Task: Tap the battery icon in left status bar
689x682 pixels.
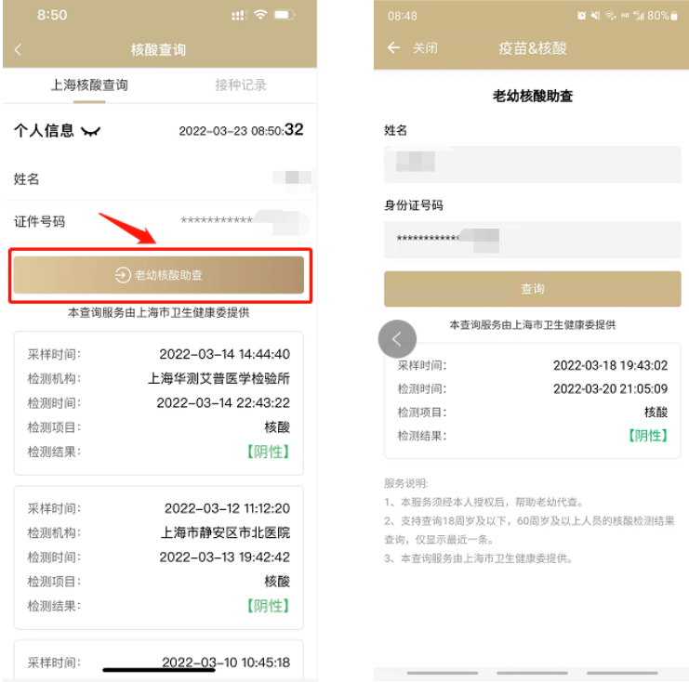Action: (x=284, y=15)
